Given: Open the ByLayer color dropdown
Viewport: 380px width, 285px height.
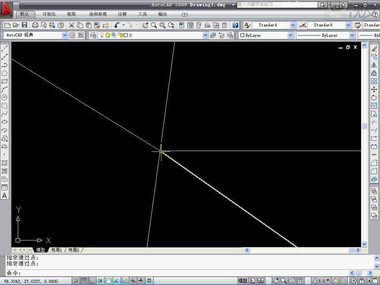Looking at the screenshot, I should pos(290,35).
